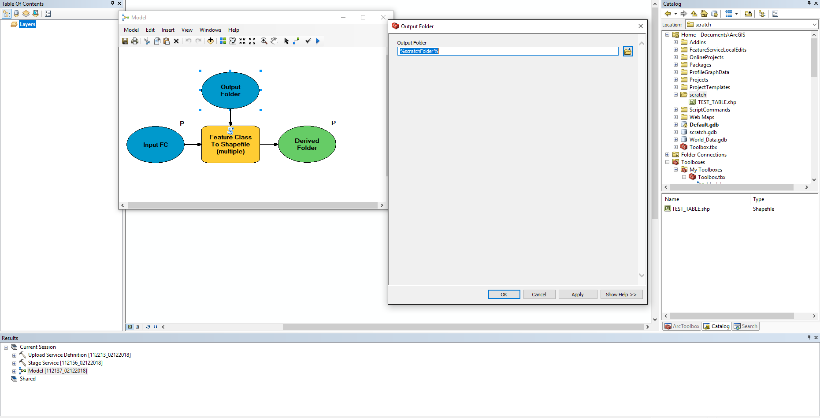820x418 pixels.
Task: Save the model with the floppy disk icon
Action: point(125,41)
